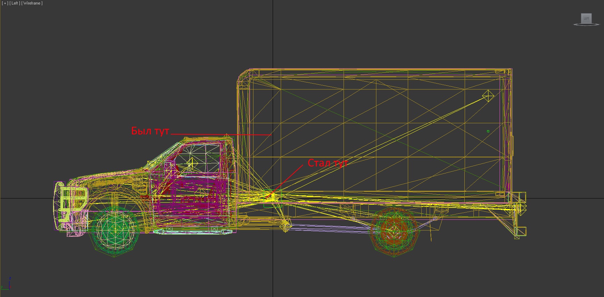The height and width of the screenshot is (297, 604).
Task: Click the center of the front wheel
Action: click(115, 230)
